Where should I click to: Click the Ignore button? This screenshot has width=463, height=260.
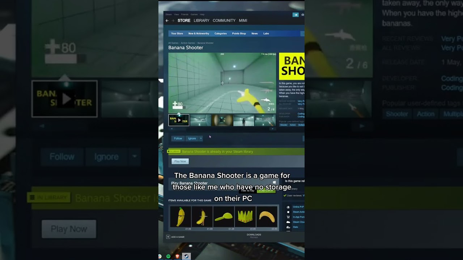pyautogui.click(x=192, y=138)
